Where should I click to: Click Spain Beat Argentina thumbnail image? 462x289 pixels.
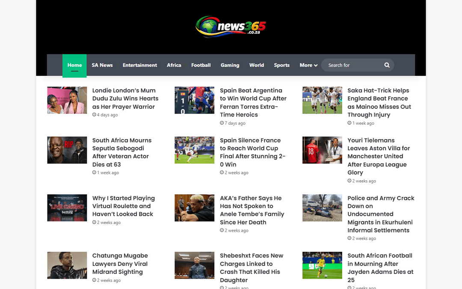195,100
